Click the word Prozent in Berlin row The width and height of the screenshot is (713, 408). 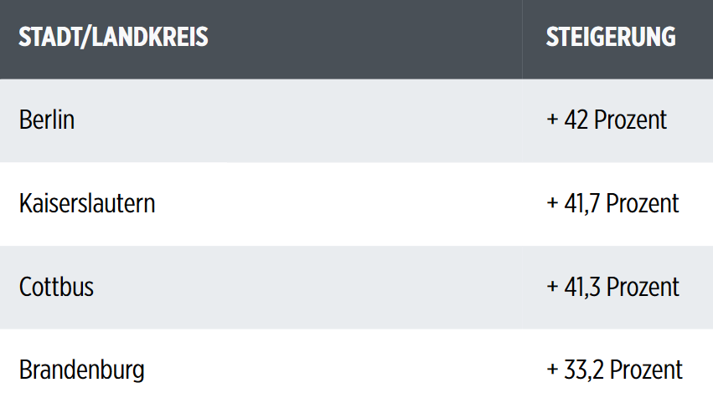click(630, 120)
